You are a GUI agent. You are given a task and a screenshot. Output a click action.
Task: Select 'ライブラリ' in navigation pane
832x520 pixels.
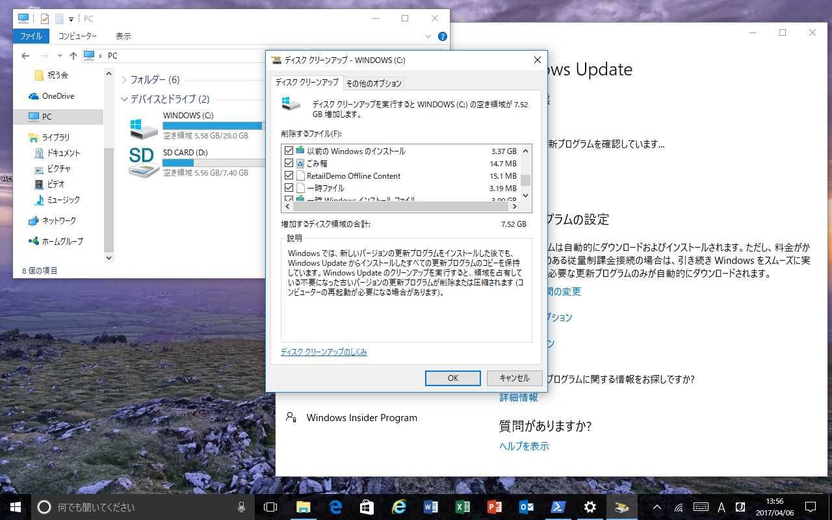[x=55, y=138]
